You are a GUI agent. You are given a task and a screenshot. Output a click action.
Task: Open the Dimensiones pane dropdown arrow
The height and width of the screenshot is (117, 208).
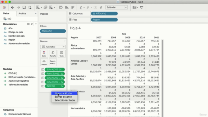coord(36,24)
